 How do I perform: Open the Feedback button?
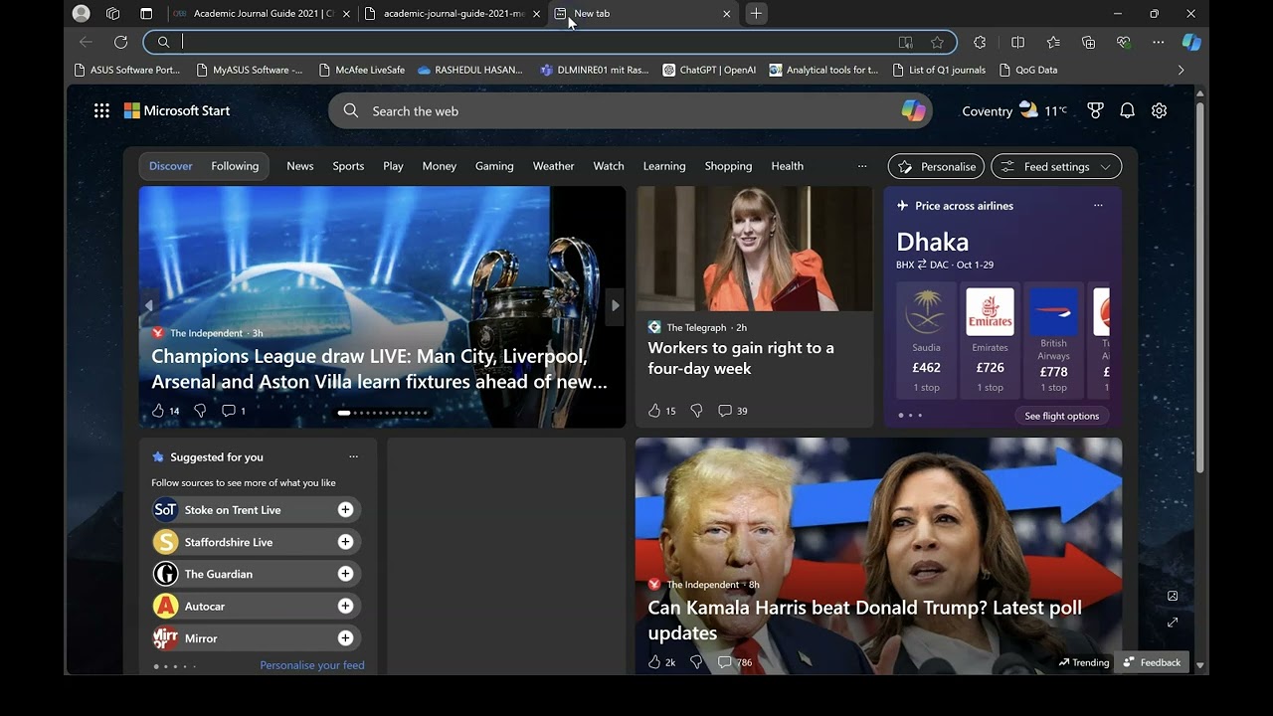pos(1152,662)
